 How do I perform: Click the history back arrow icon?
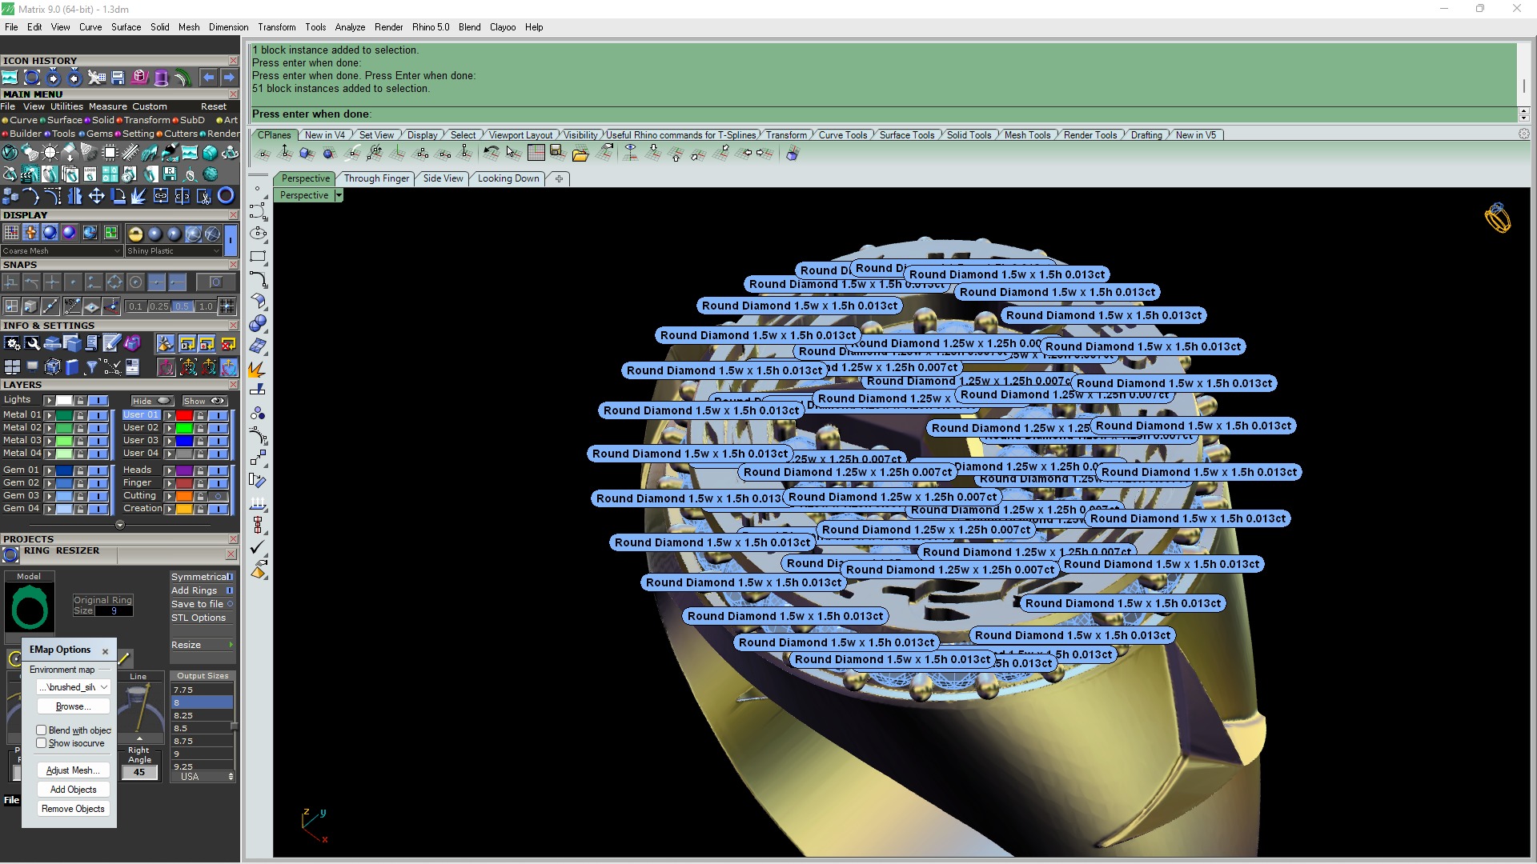pos(209,78)
